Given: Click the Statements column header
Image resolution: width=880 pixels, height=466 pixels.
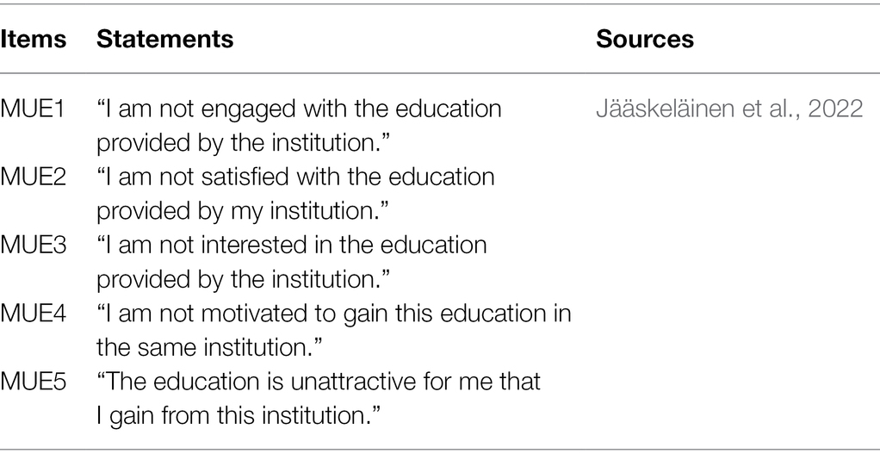Looking at the screenshot, I should point(165,39).
